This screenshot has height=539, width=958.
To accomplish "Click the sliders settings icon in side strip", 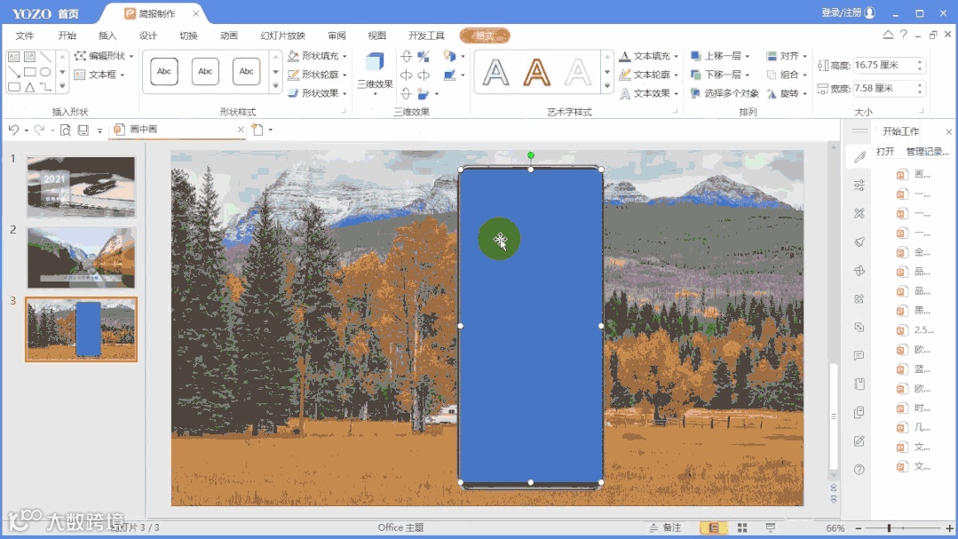I will click(x=859, y=186).
